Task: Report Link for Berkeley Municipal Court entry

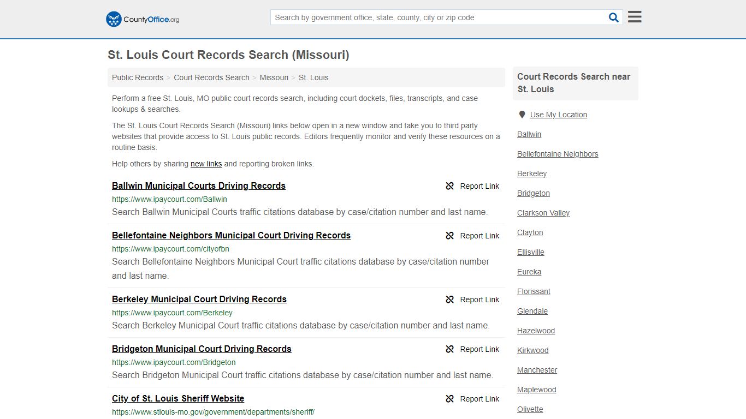Action: (479, 300)
